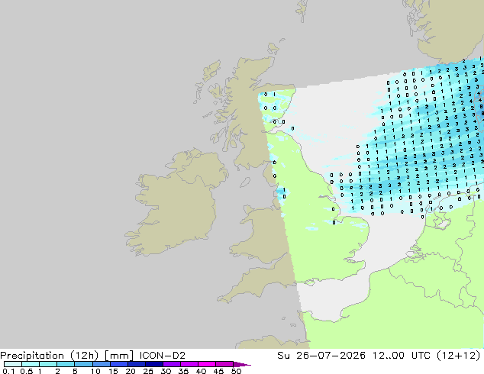The image size is (484, 374).
Task: Click the legend label "30"
Action: (x=166, y=371)
